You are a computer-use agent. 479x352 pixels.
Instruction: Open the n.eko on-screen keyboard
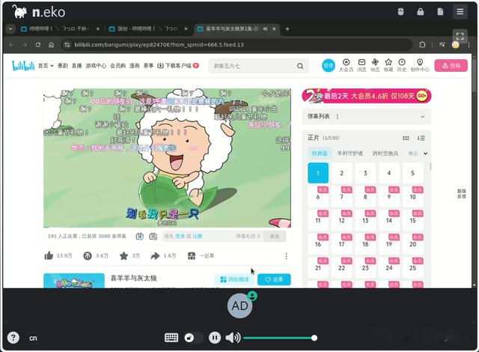(171, 338)
